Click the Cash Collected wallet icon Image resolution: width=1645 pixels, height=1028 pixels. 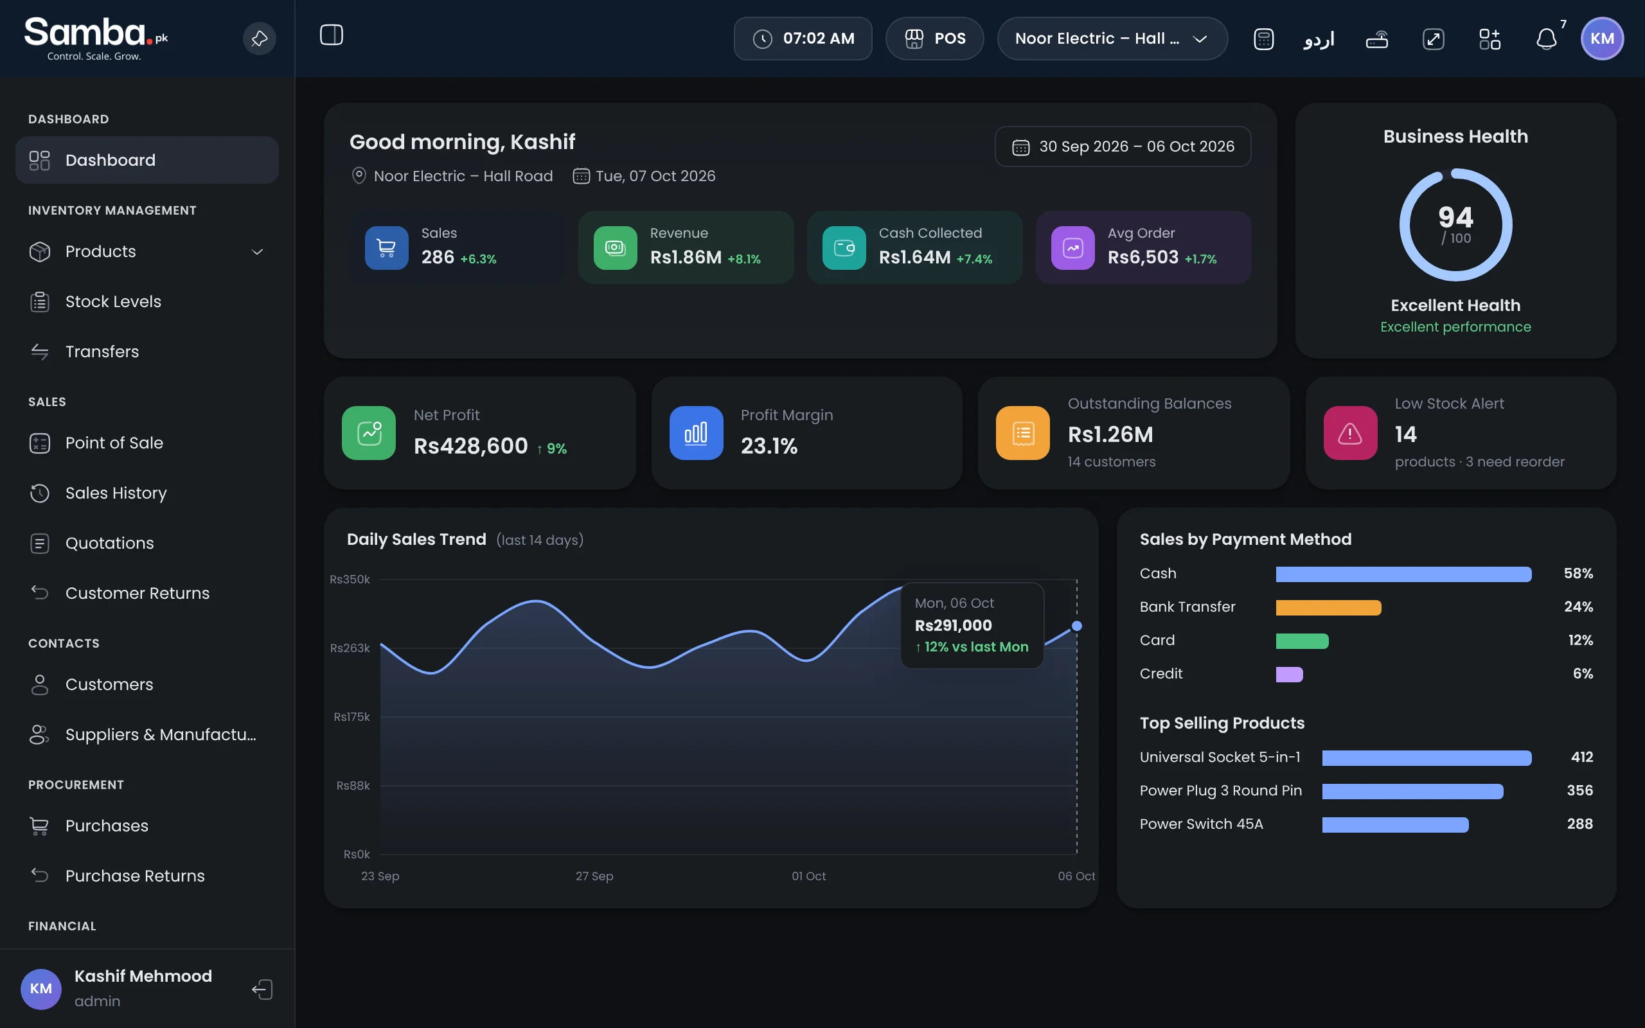point(844,247)
